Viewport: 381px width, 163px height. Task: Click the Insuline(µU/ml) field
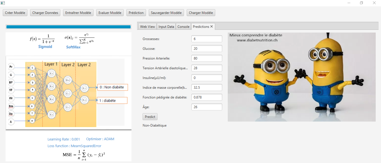click(207, 78)
